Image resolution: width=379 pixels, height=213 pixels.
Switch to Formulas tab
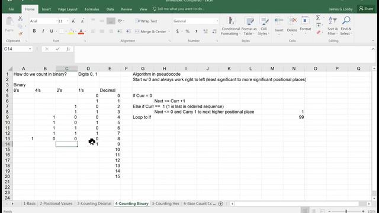92,9
